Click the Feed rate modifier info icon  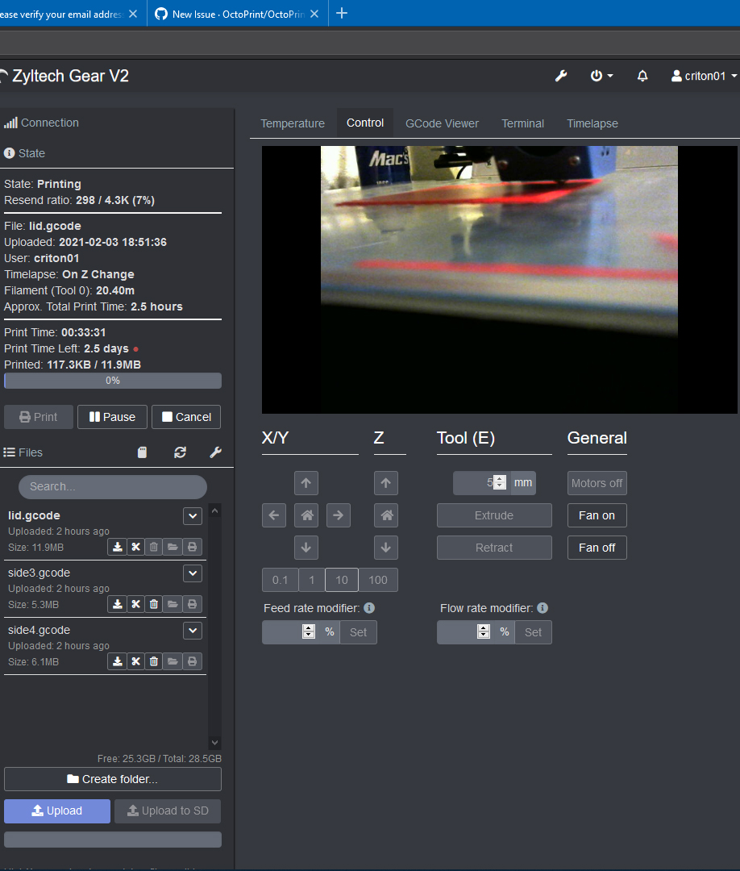point(369,608)
